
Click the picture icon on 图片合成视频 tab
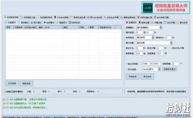pyautogui.click(x=88, y=17)
